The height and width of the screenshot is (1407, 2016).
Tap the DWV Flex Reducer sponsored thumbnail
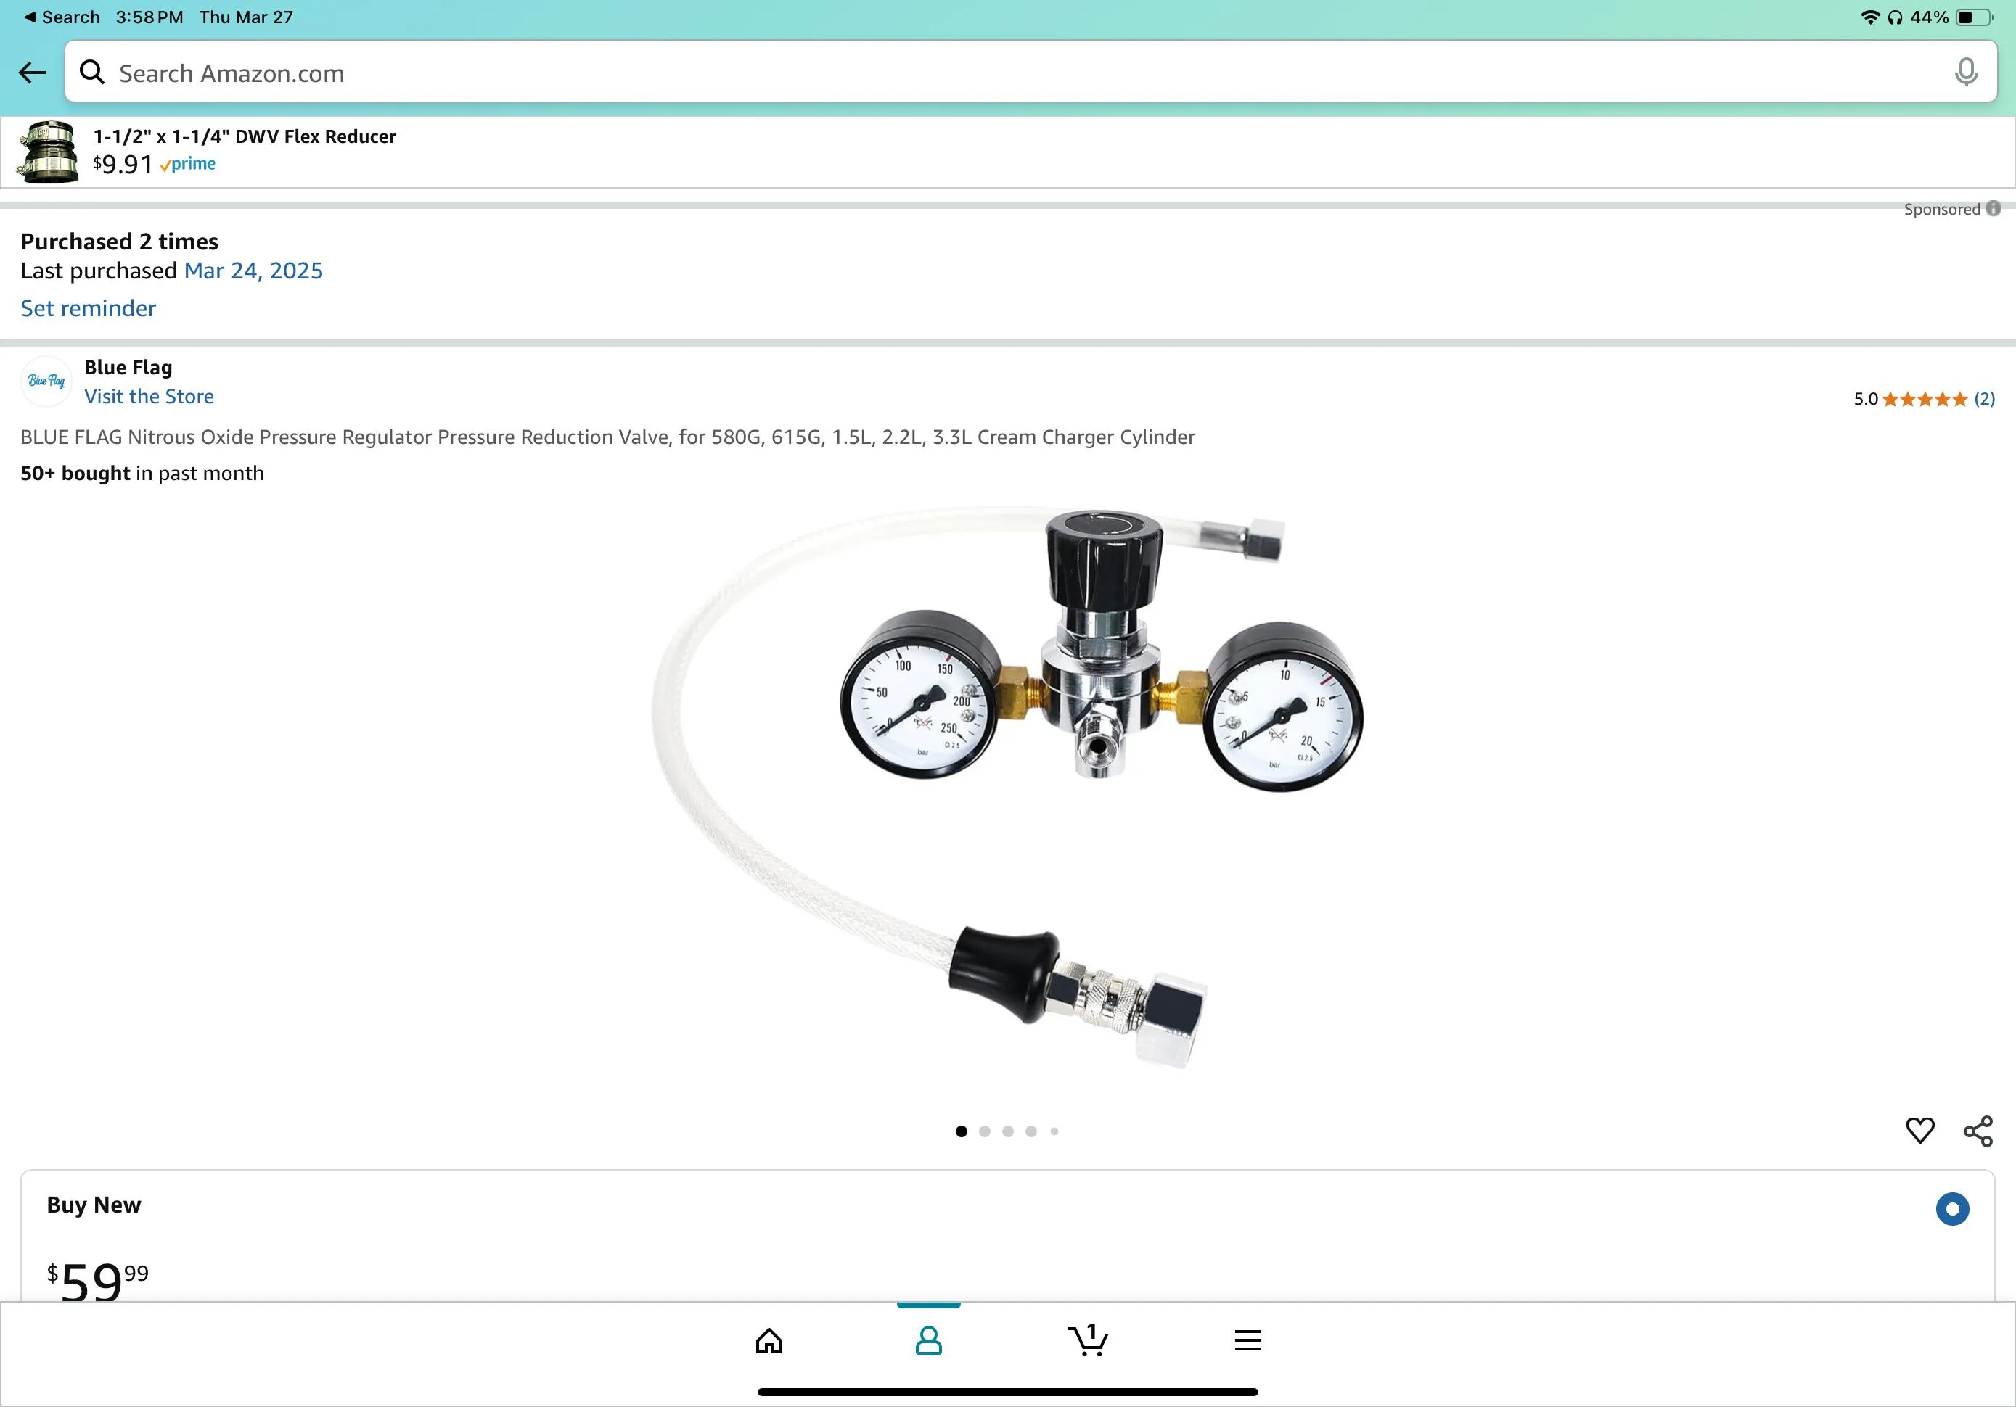(49, 152)
